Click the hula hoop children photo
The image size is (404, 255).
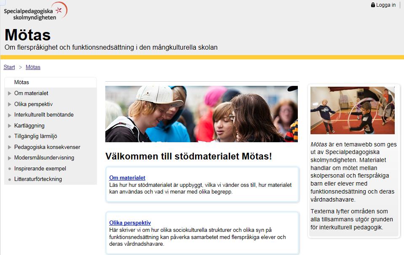coord(353,110)
